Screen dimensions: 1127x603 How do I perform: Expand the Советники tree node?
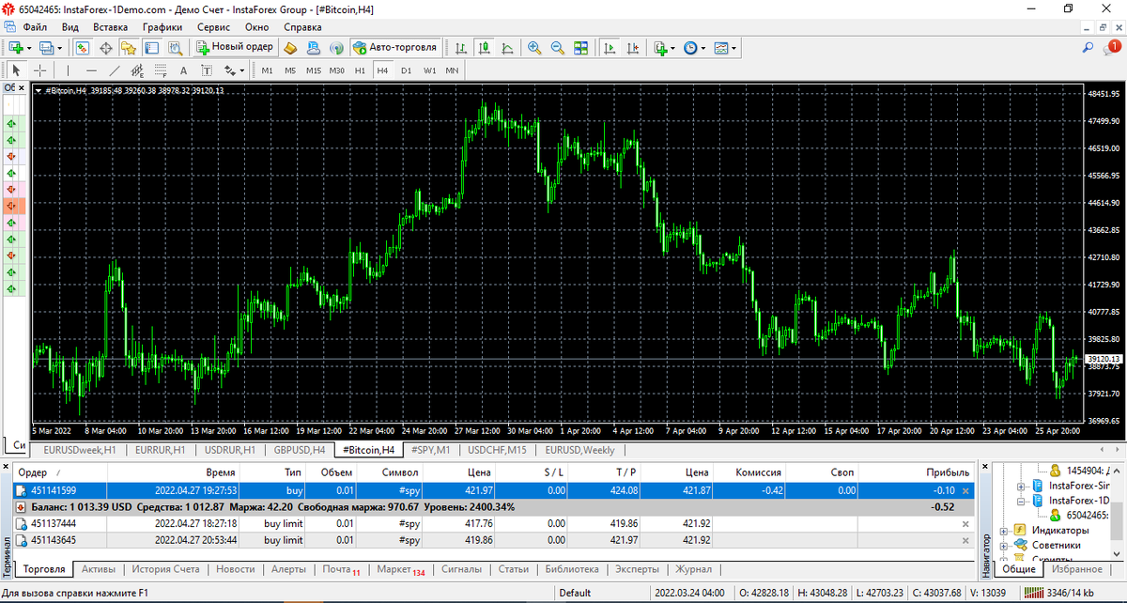1003,545
